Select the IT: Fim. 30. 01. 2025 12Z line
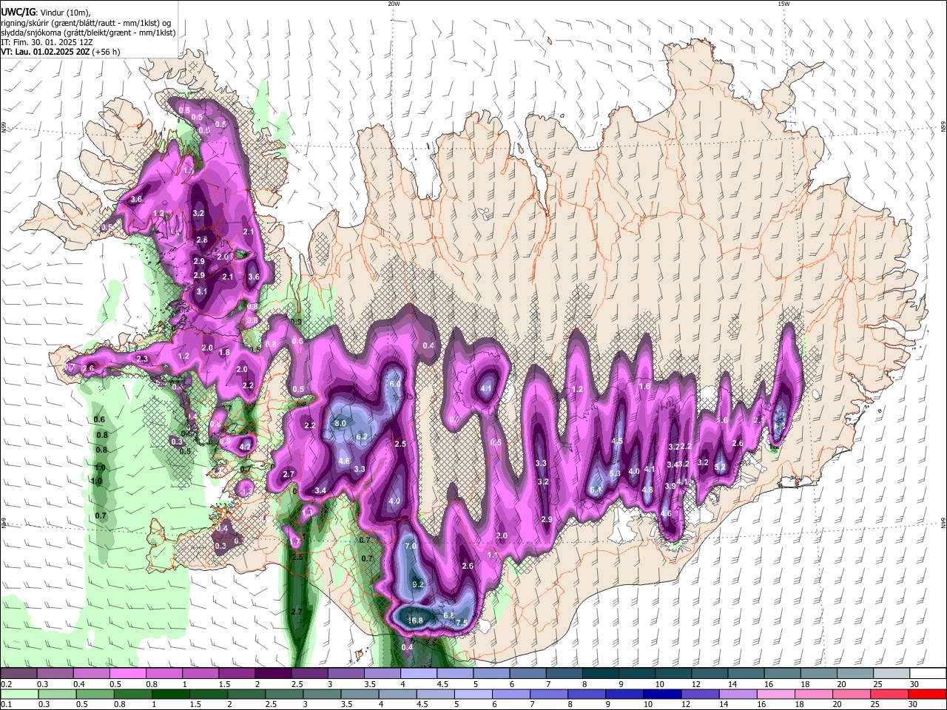 click(x=46, y=43)
